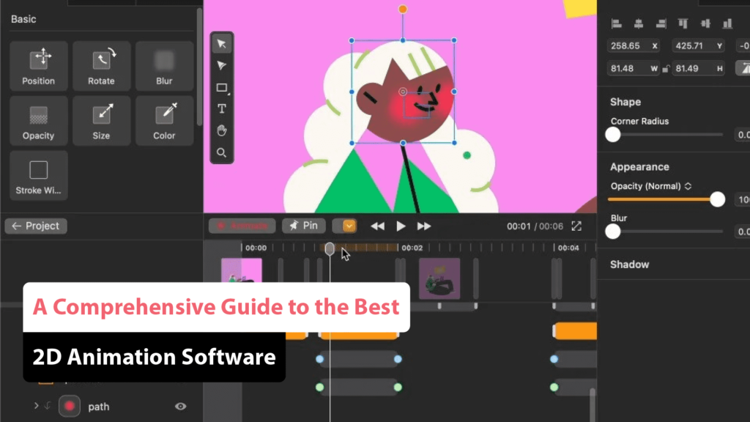750x422 pixels.
Task: Toggle the Animate record button
Action: 242,226
